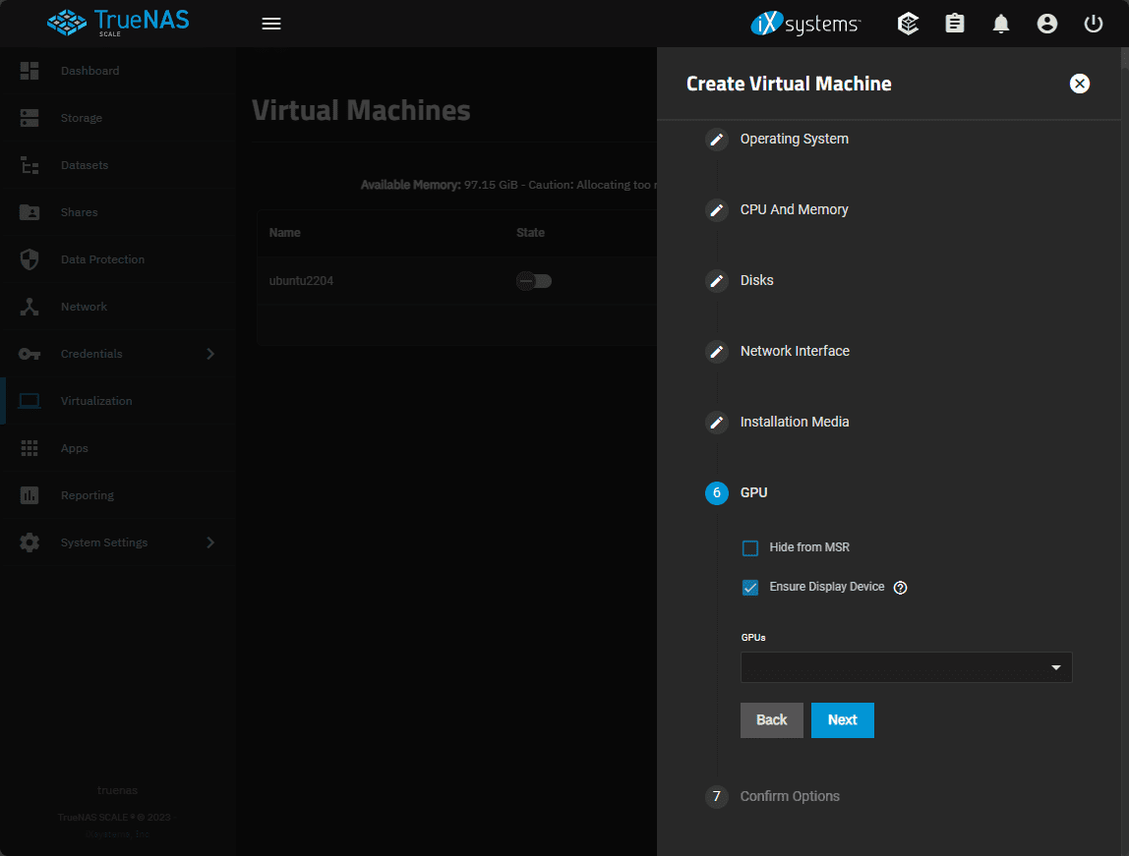Click the Back button
This screenshot has height=856, width=1129.
[x=771, y=720]
